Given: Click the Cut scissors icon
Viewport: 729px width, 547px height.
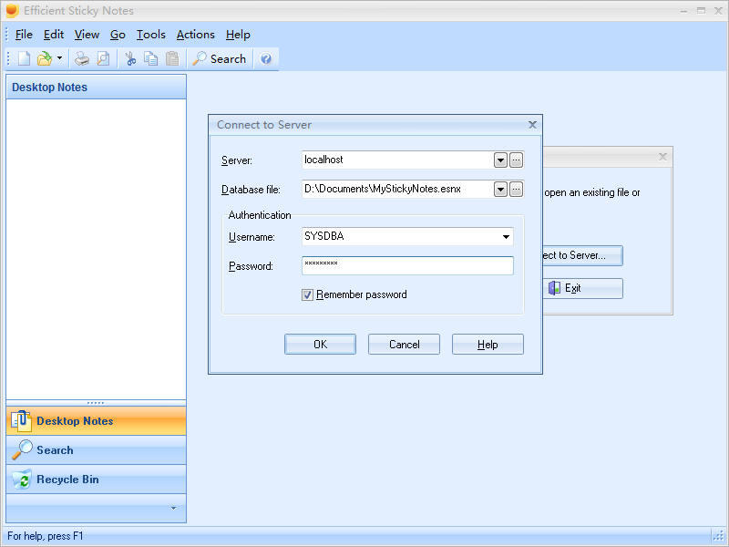Looking at the screenshot, I should 130,59.
